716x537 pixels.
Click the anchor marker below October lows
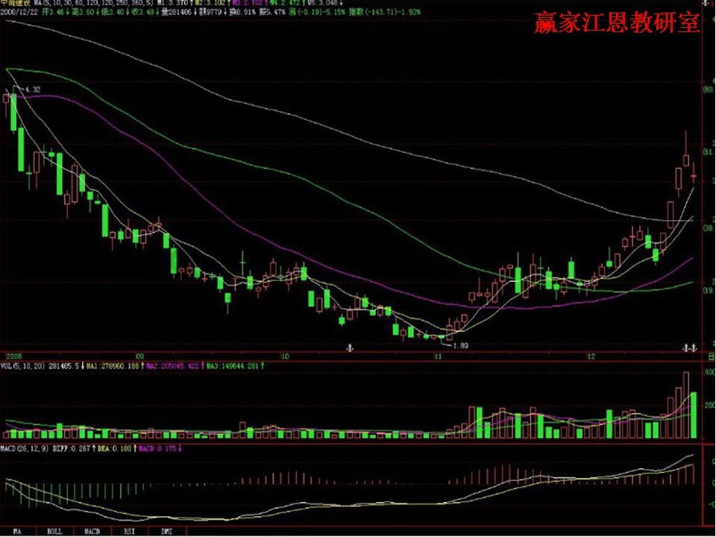click(348, 348)
